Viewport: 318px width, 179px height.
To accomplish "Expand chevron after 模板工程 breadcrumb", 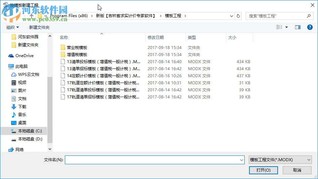I will 185,16.
